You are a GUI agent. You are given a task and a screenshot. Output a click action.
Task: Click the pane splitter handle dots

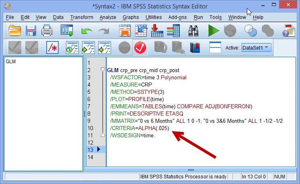84,114
